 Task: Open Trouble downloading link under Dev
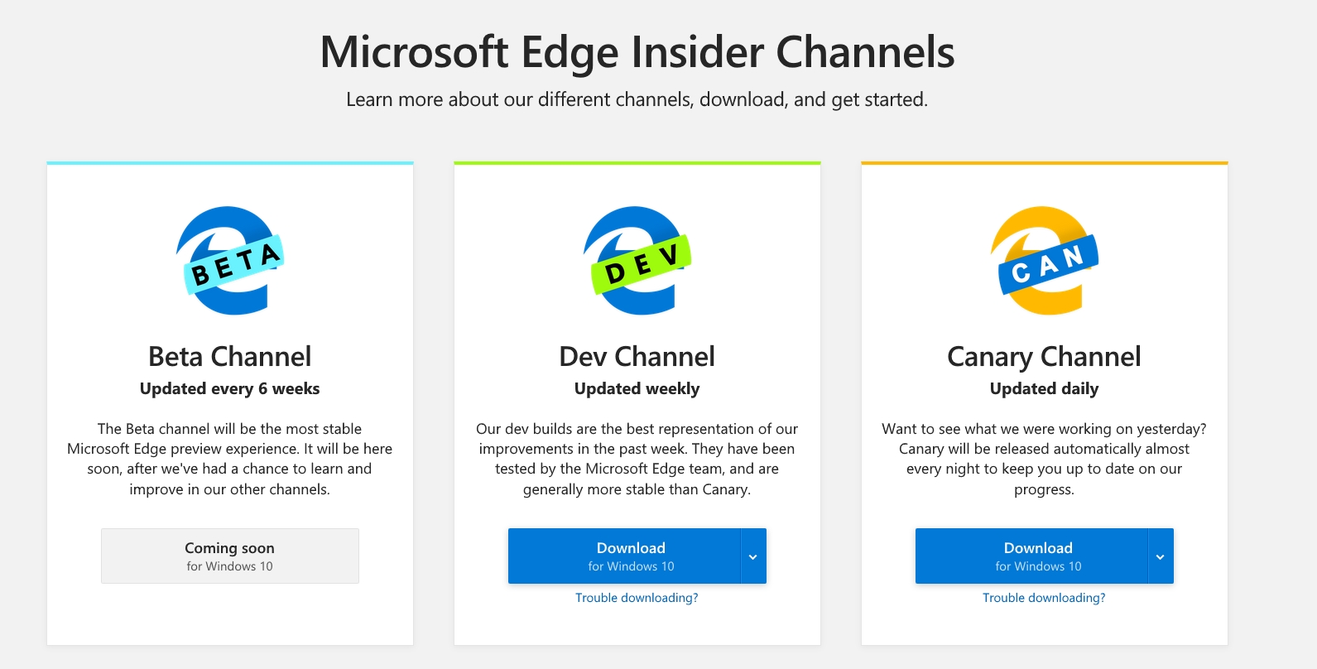click(x=637, y=598)
